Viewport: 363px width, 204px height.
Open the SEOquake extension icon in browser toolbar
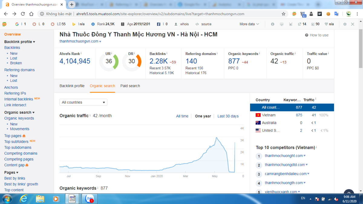(294, 14)
